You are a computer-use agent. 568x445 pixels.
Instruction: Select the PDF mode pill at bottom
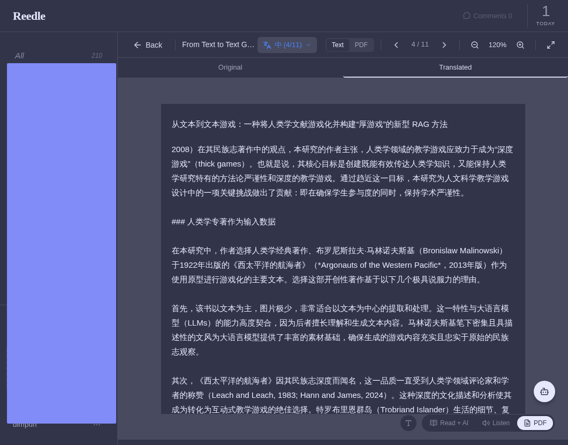click(x=535, y=423)
